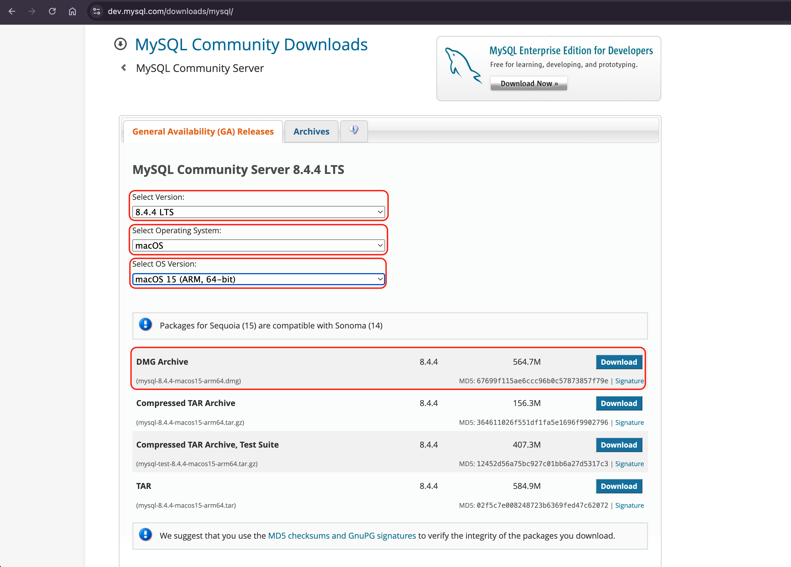This screenshot has width=791, height=567.
Task: Click the browser back arrow
Action: pyautogui.click(x=12, y=11)
